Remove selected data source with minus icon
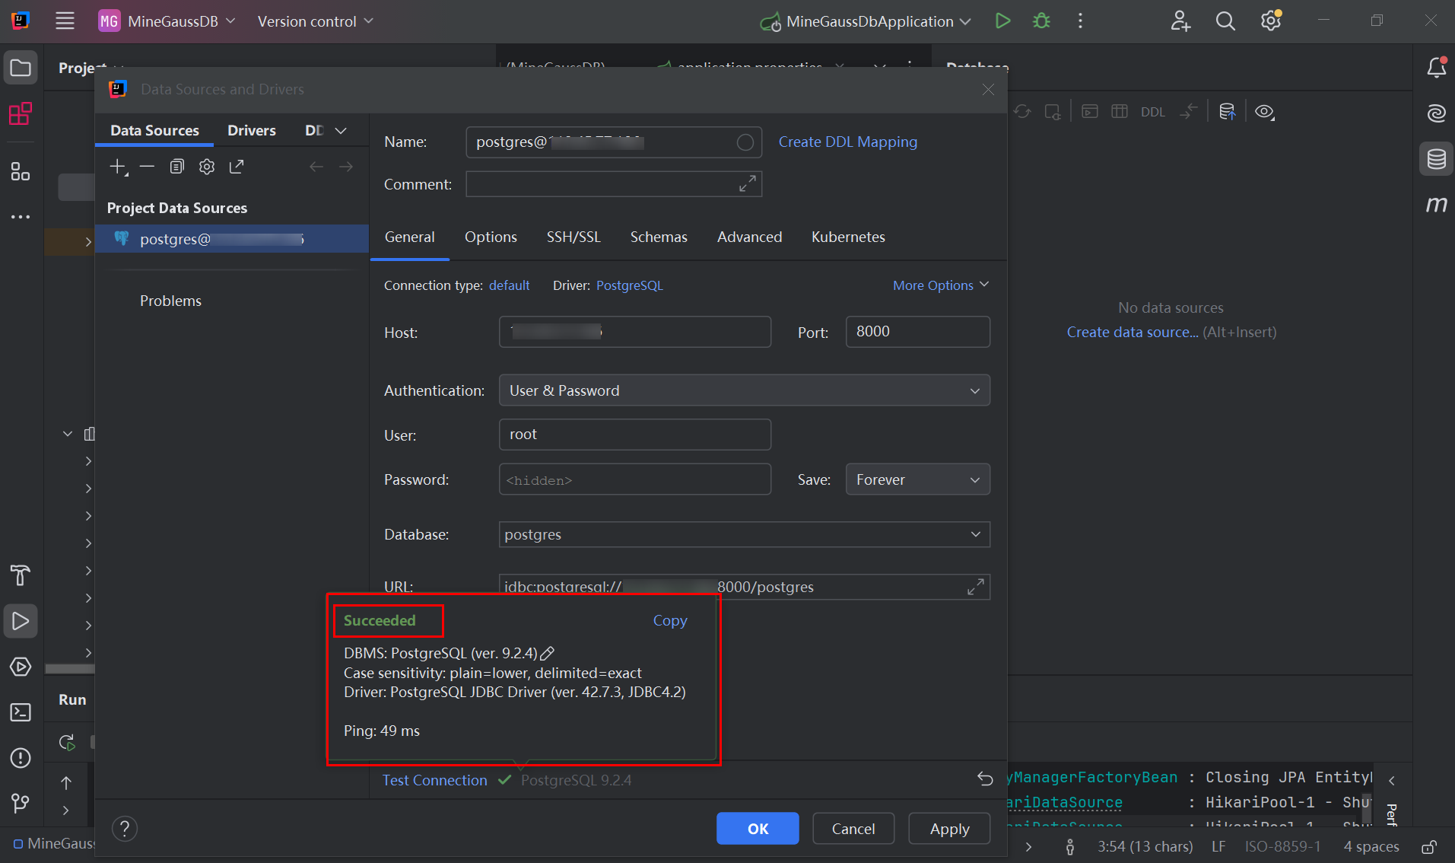This screenshot has width=1455, height=863. point(148,167)
